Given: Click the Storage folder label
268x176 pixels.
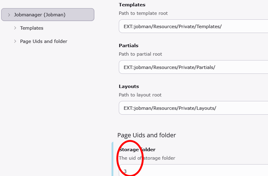Looking at the screenshot, I should pyautogui.click(x=137, y=149).
